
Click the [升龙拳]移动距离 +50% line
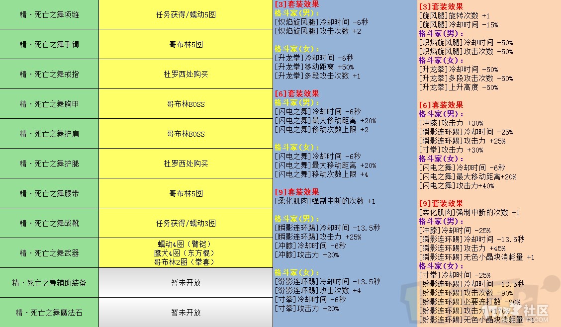314,67
